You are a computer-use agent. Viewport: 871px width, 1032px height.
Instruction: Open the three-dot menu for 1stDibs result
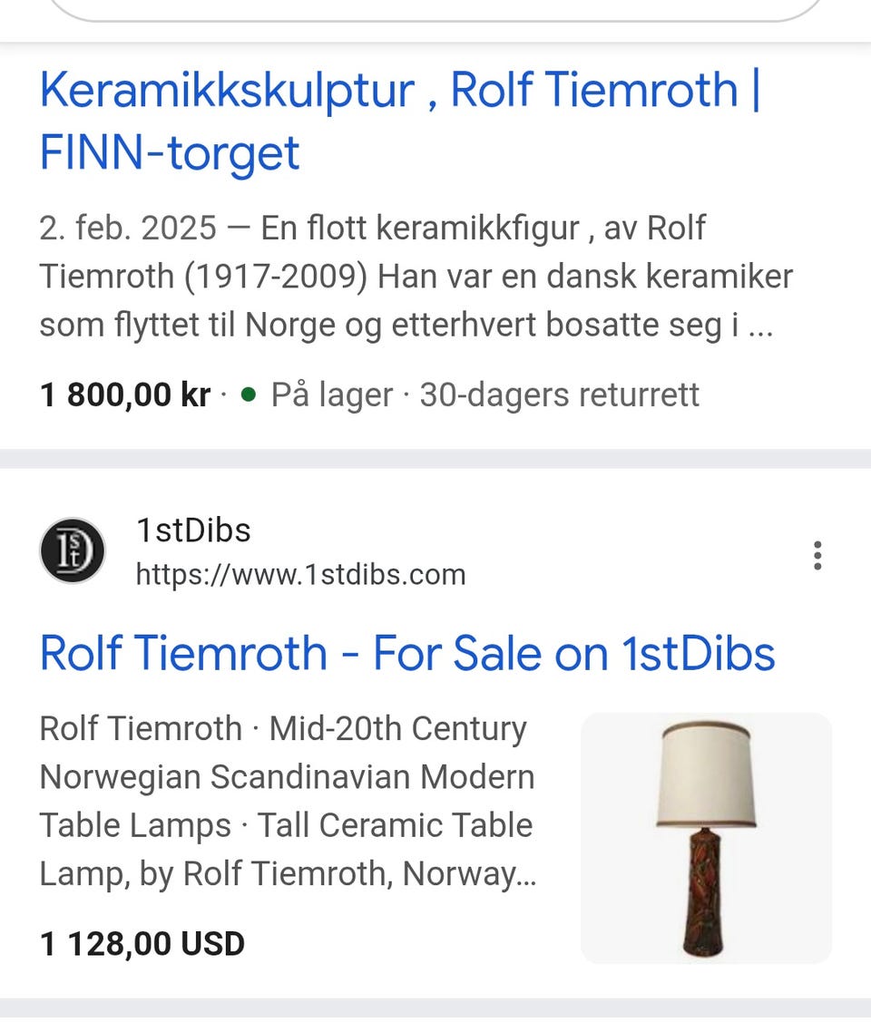(817, 556)
